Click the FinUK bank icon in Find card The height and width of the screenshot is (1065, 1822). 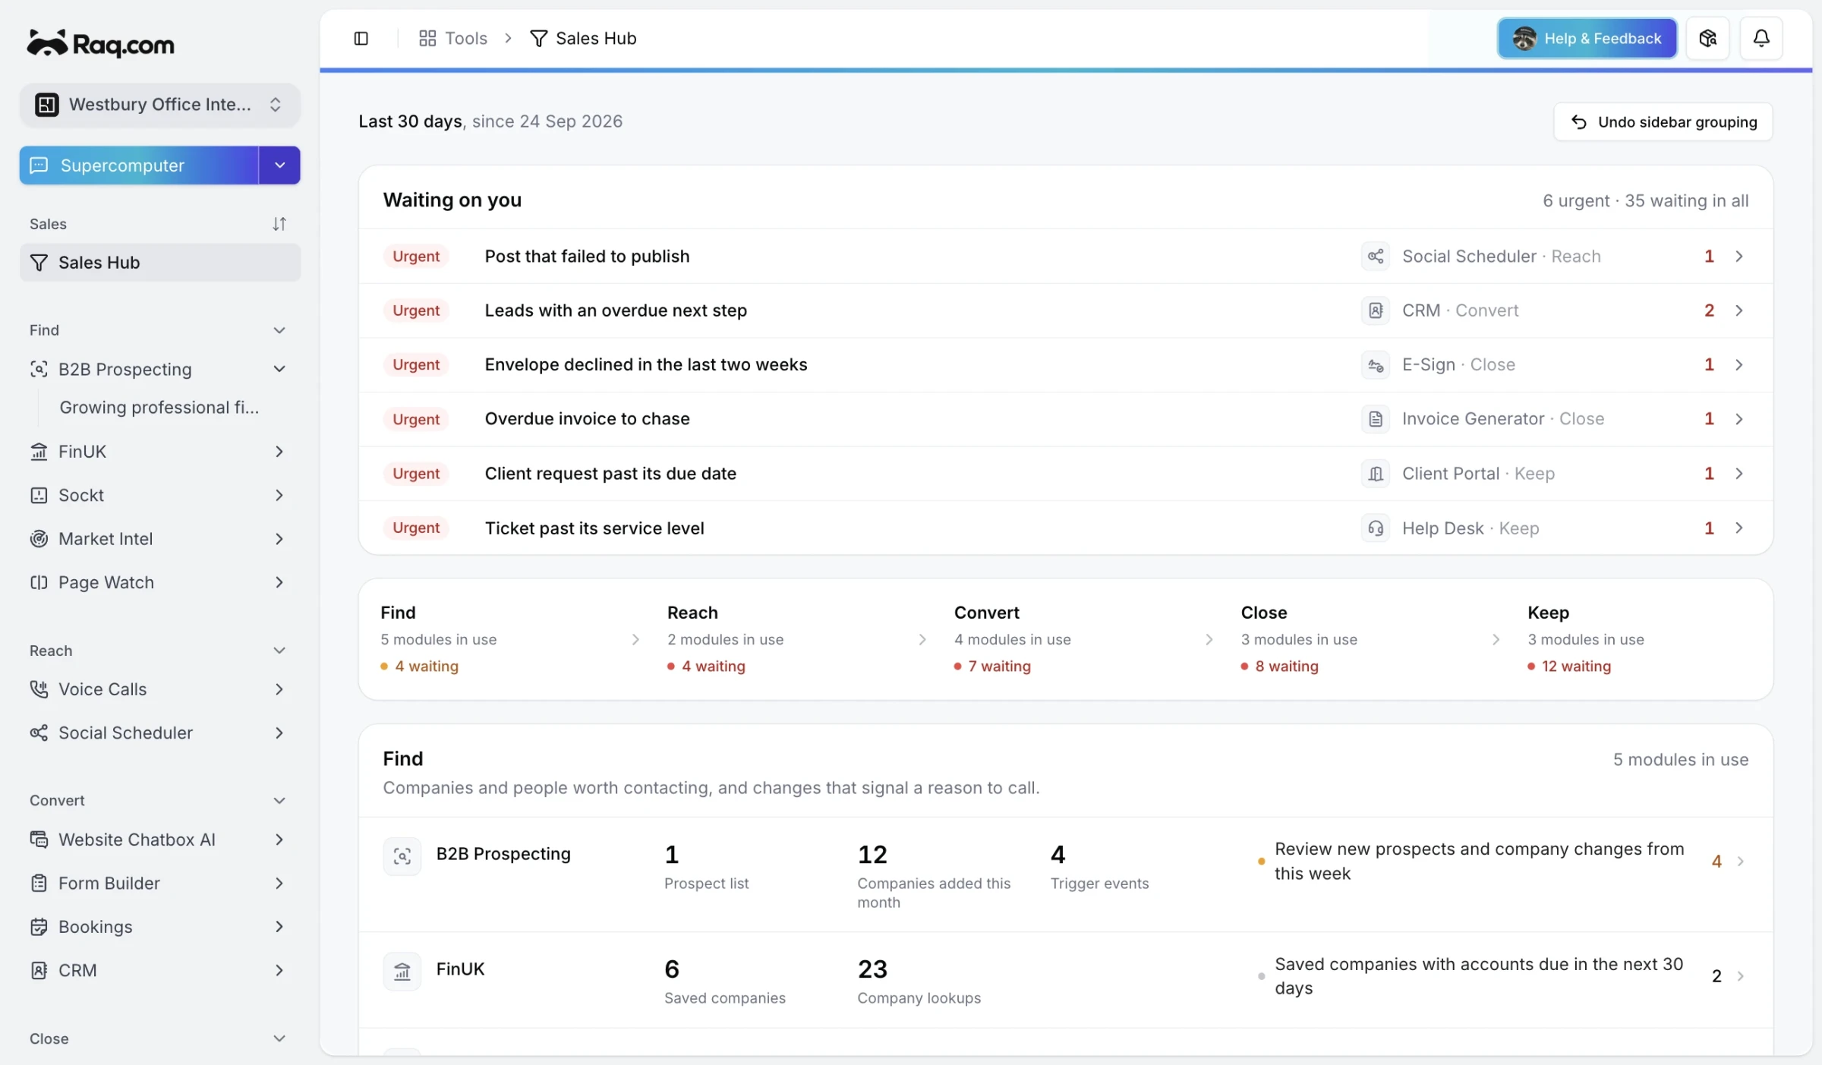402,972
